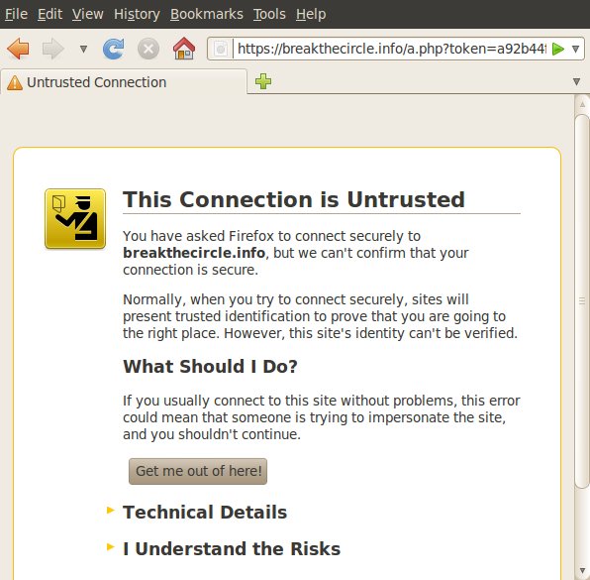Click the What Should I Do? heading
The width and height of the screenshot is (590, 580).
tap(210, 366)
